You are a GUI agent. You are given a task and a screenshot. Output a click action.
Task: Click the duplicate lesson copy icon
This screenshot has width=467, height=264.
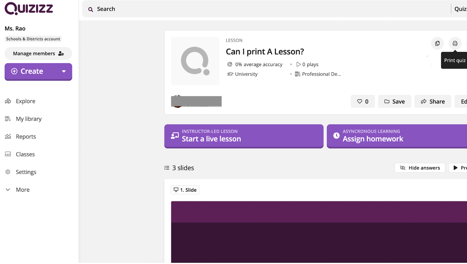tap(437, 44)
